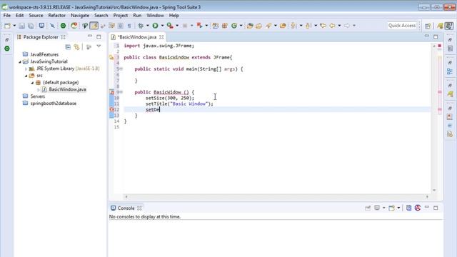Click the error marker on line 12
The width and height of the screenshot is (457, 257).
[x=111, y=109]
